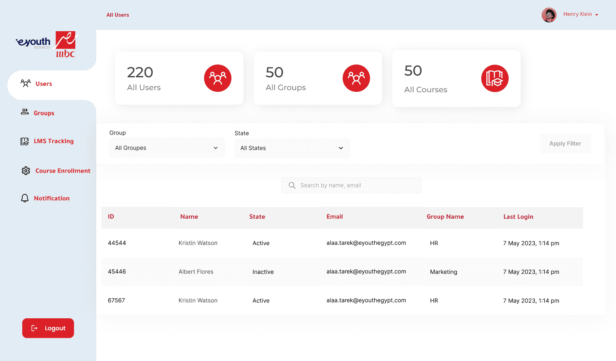
Task: Click the red All Courses book icon
Action: (495, 79)
